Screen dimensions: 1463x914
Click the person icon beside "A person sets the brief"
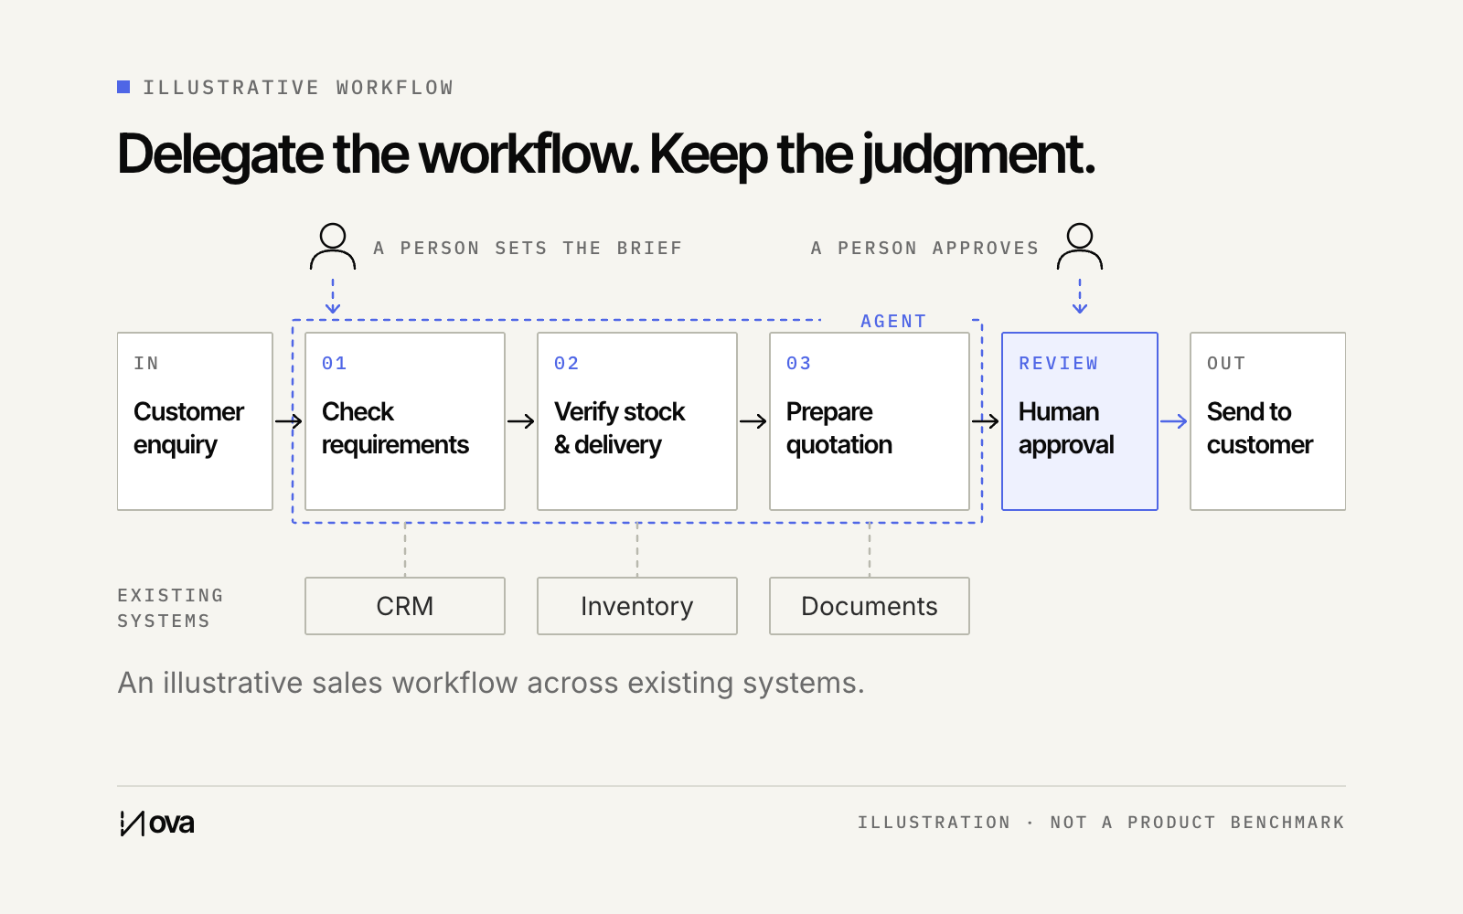(x=333, y=247)
